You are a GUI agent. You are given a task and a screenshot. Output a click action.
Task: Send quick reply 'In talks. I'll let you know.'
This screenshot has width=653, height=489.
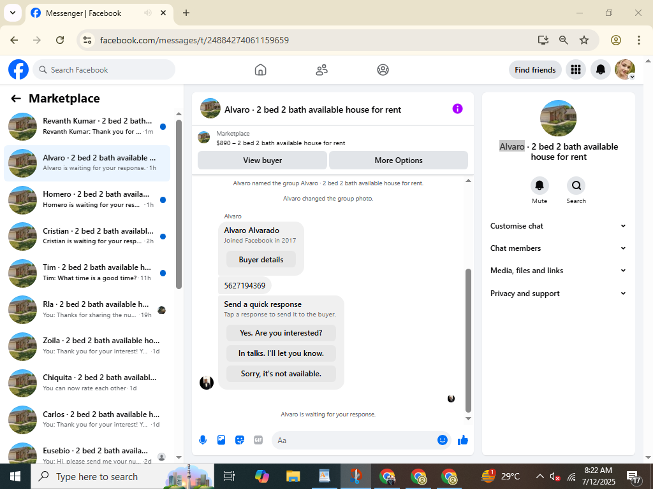click(281, 353)
